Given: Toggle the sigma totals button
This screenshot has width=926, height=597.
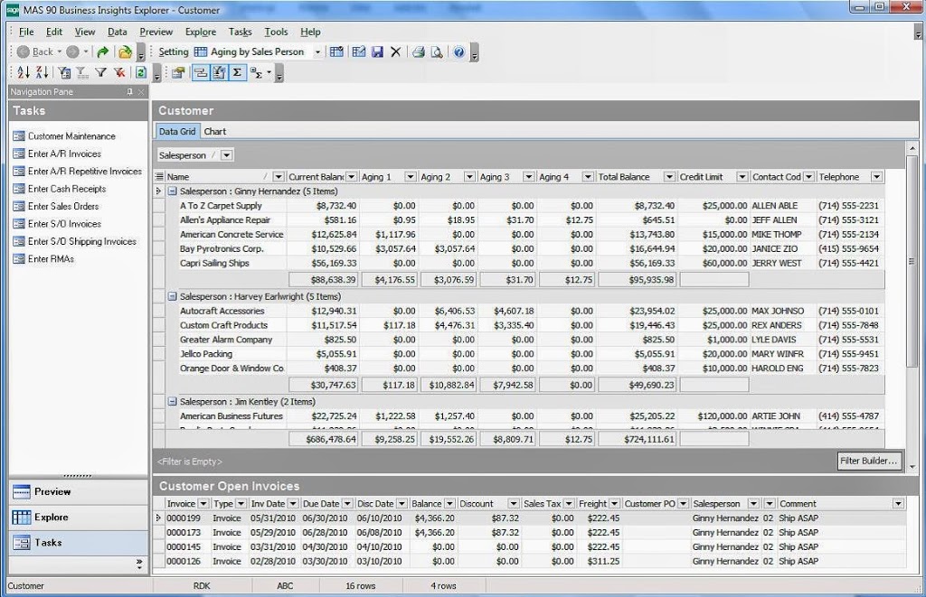Looking at the screenshot, I should (238, 72).
